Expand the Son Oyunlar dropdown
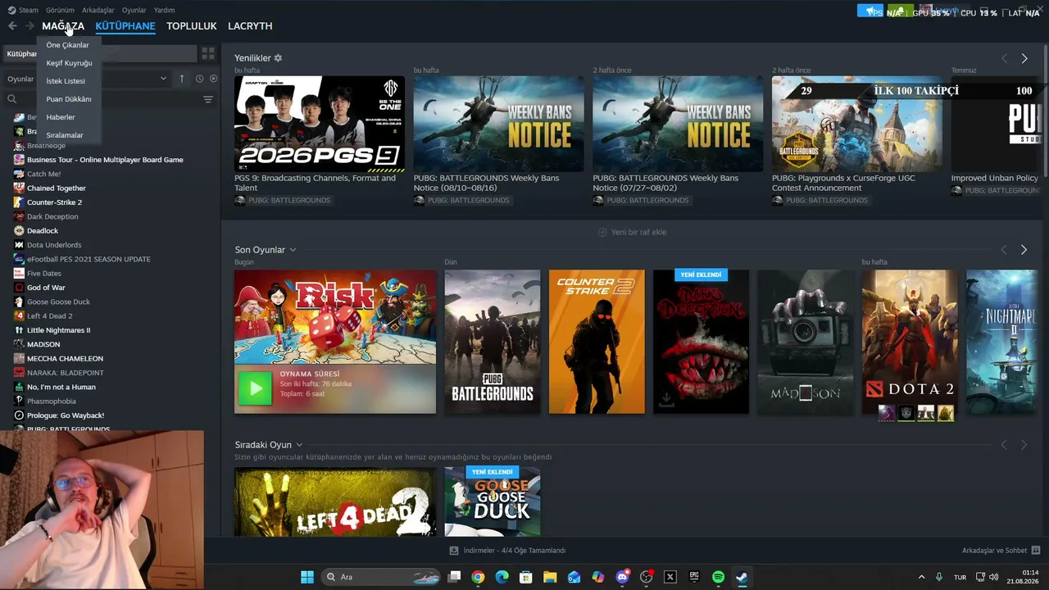Viewport: 1049px width, 590px height. 293,250
